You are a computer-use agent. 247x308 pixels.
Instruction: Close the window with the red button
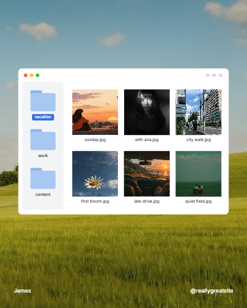tap(25, 75)
